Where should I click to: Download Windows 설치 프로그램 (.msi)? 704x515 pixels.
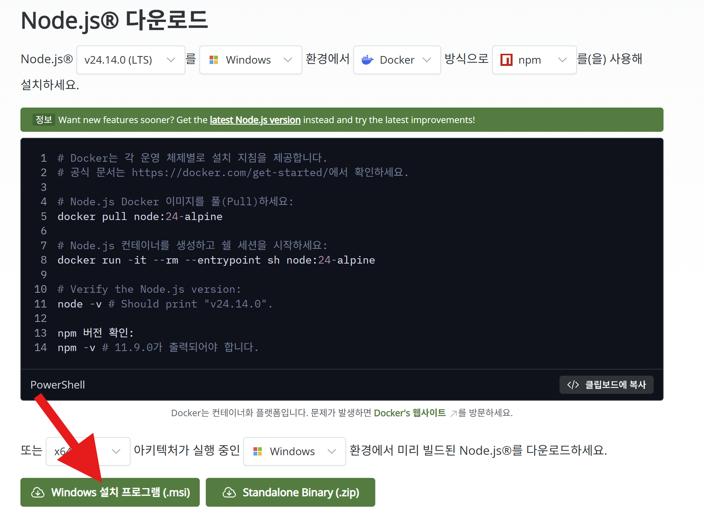click(x=110, y=492)
